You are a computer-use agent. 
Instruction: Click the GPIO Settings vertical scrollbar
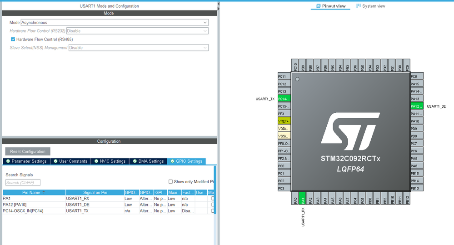point(215,190)
